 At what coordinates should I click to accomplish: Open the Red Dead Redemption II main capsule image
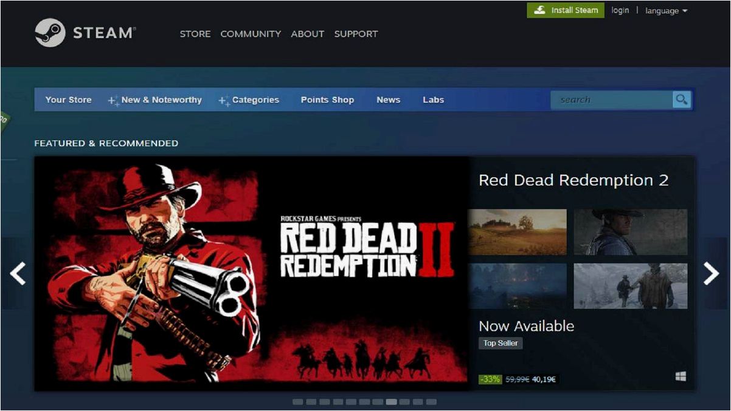click(251, 273)
